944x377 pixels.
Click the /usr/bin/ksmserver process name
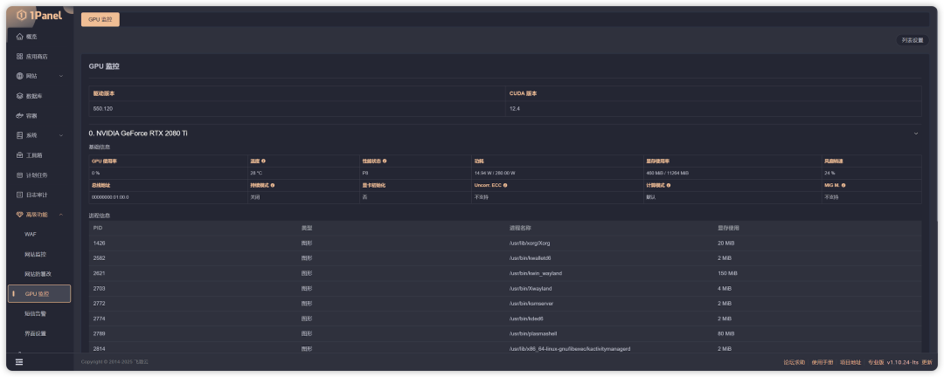click(x=532, y=304)
